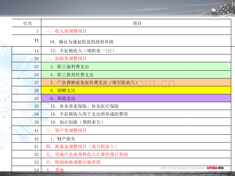Click row number 53 cell
Screen dimensions: 235x176
tap(26, 162)
